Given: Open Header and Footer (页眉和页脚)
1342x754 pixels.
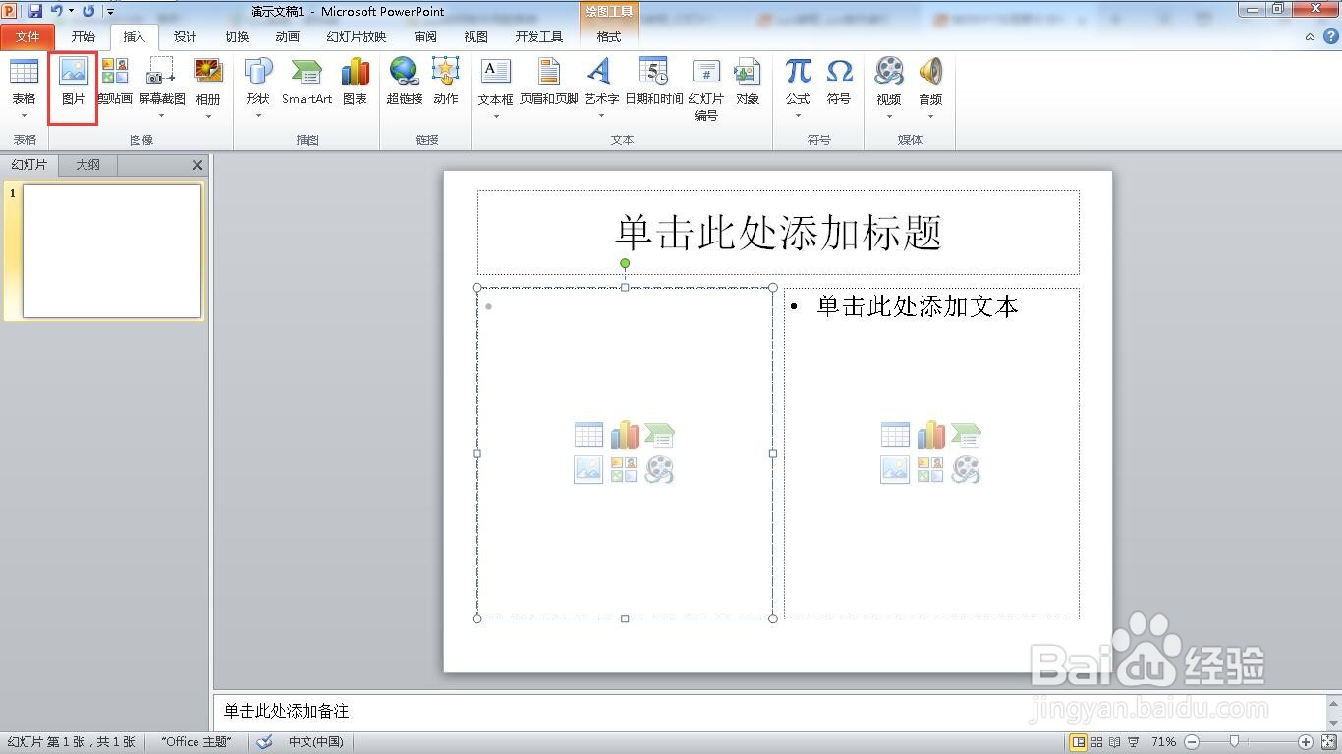Looking at the screenshot, I should coord(548,81).
